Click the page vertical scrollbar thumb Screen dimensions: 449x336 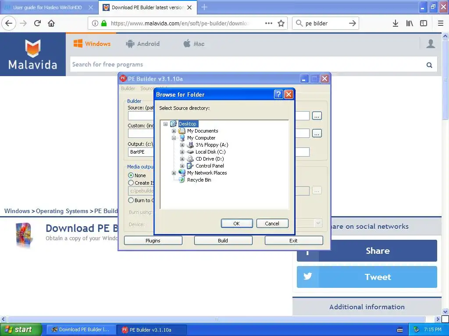pyautogui.click(x=445, y=80)
